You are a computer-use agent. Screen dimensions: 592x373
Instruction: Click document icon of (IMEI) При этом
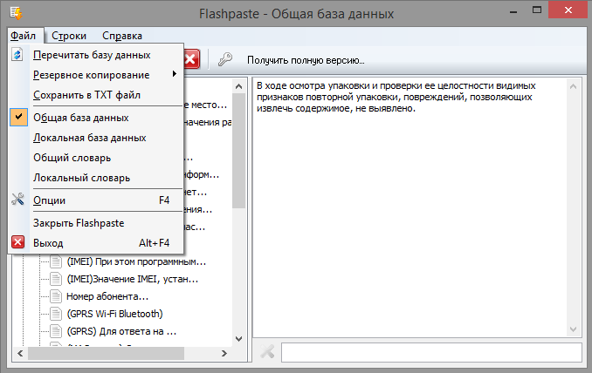[x=56, y=261]
